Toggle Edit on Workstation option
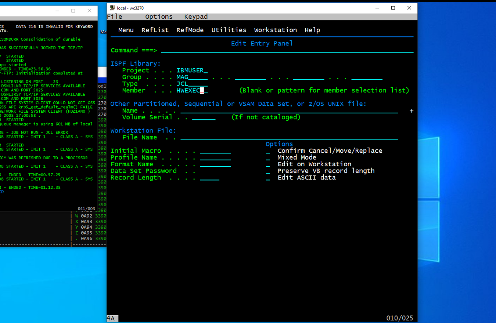The height and width of the screenshot is (323, 496). click(268, 164)
